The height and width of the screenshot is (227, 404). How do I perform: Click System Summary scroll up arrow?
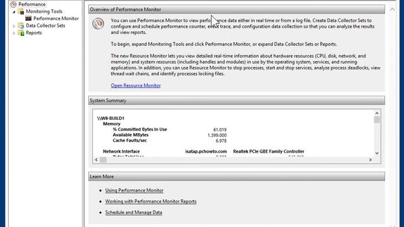pyautogui.click(x=377, y=113)
